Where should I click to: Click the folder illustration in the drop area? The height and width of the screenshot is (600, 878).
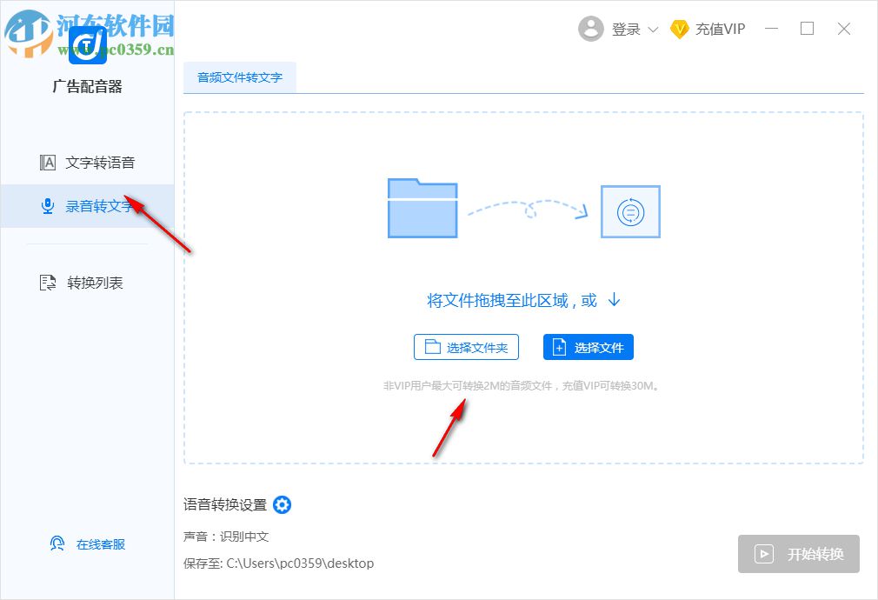422,209
